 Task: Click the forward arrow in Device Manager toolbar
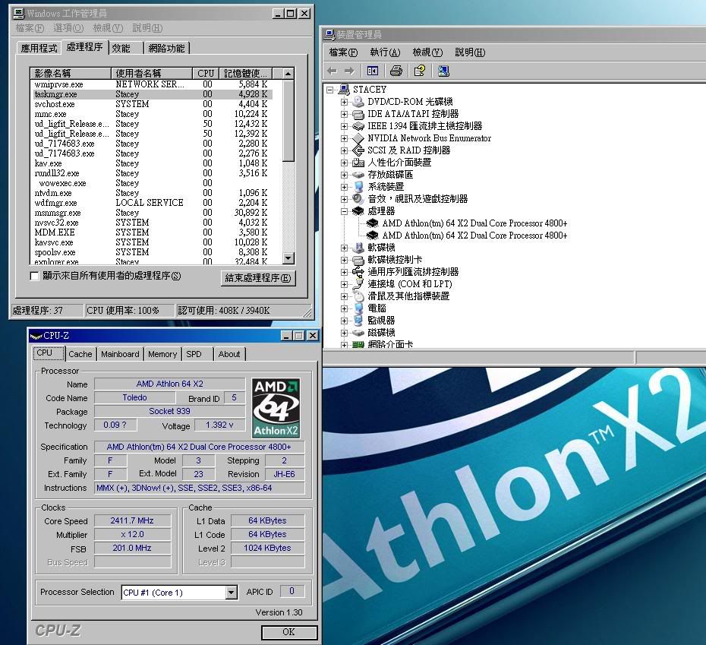349,71
